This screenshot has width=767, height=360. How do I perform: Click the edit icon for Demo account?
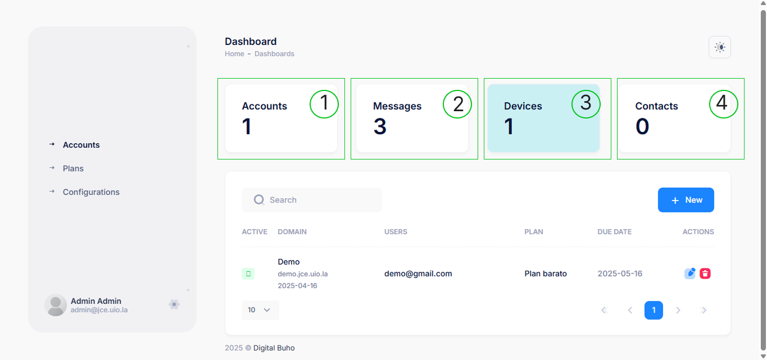[x=690, y=274]
